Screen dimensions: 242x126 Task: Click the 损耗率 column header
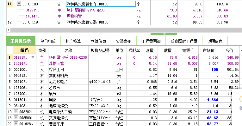tap(134, 50)
